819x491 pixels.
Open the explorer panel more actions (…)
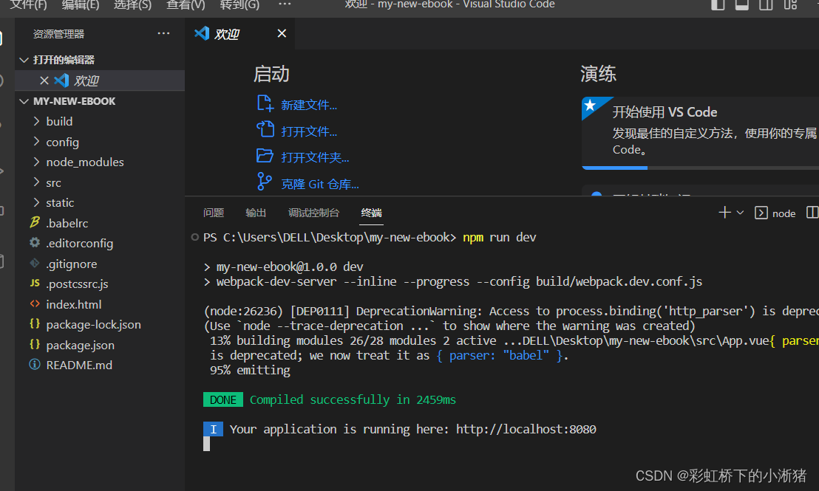point(163,33)
